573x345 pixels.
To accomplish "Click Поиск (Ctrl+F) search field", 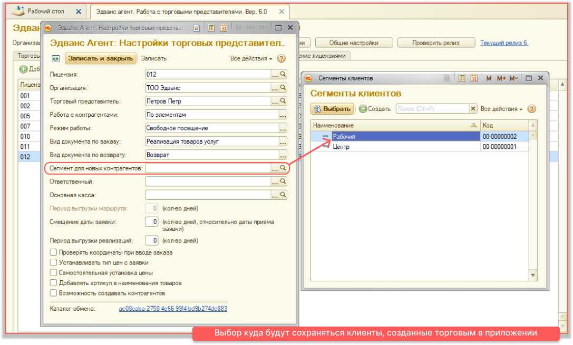I will (x=432, y=109).
